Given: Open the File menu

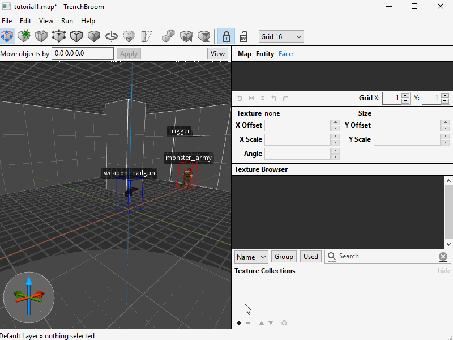Looking at the screenshot, I should 7,21.
